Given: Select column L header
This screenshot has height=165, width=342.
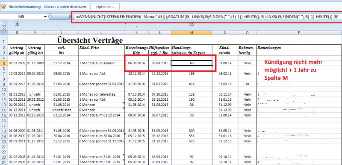Looking at the screenshot, I should coord(160,33).
